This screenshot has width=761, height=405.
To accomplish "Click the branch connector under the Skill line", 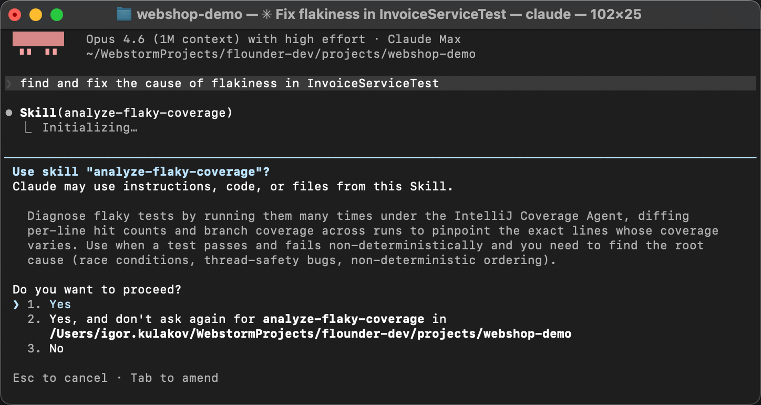I will pos(29,127).
